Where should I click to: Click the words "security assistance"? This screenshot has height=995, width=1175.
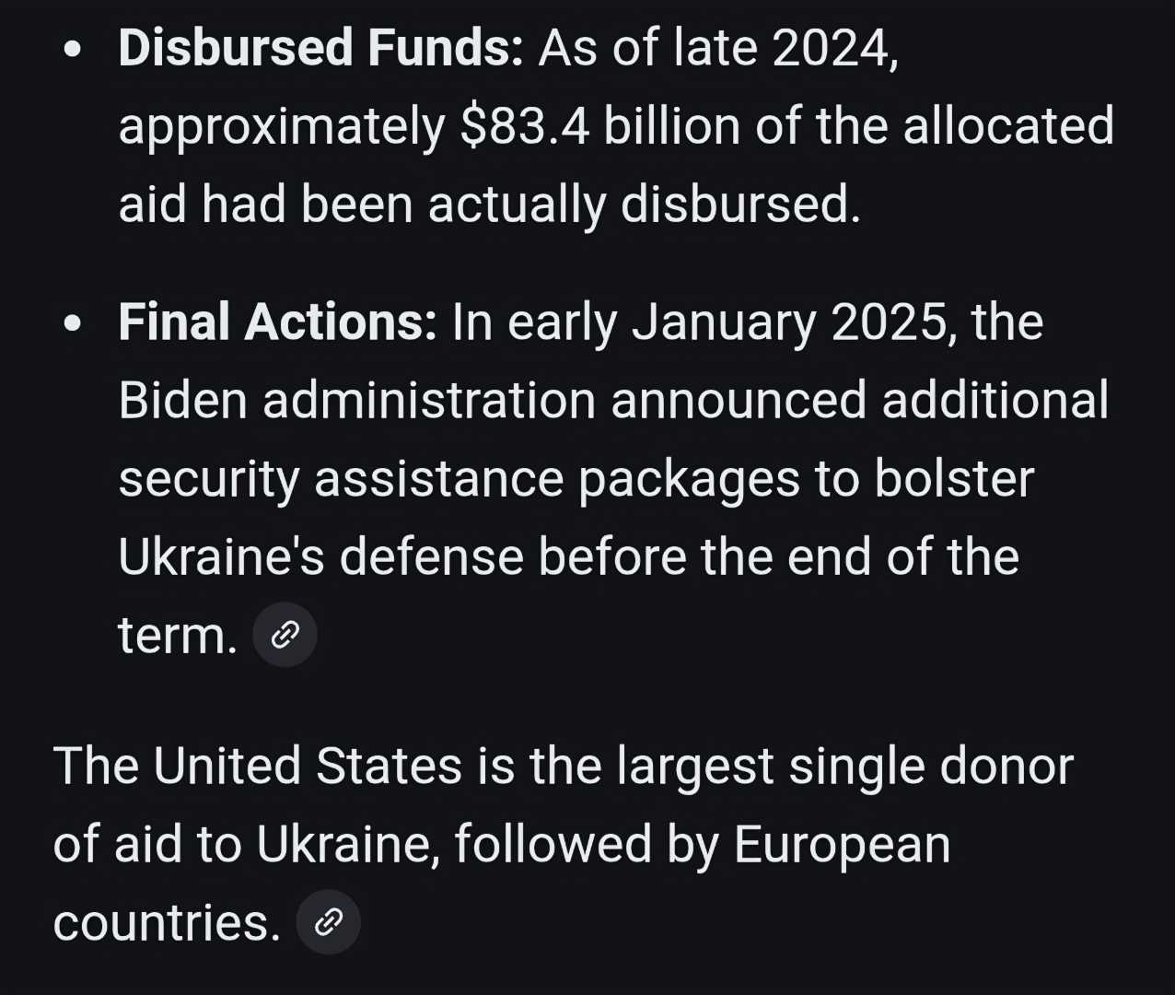(x=342, y=479)
